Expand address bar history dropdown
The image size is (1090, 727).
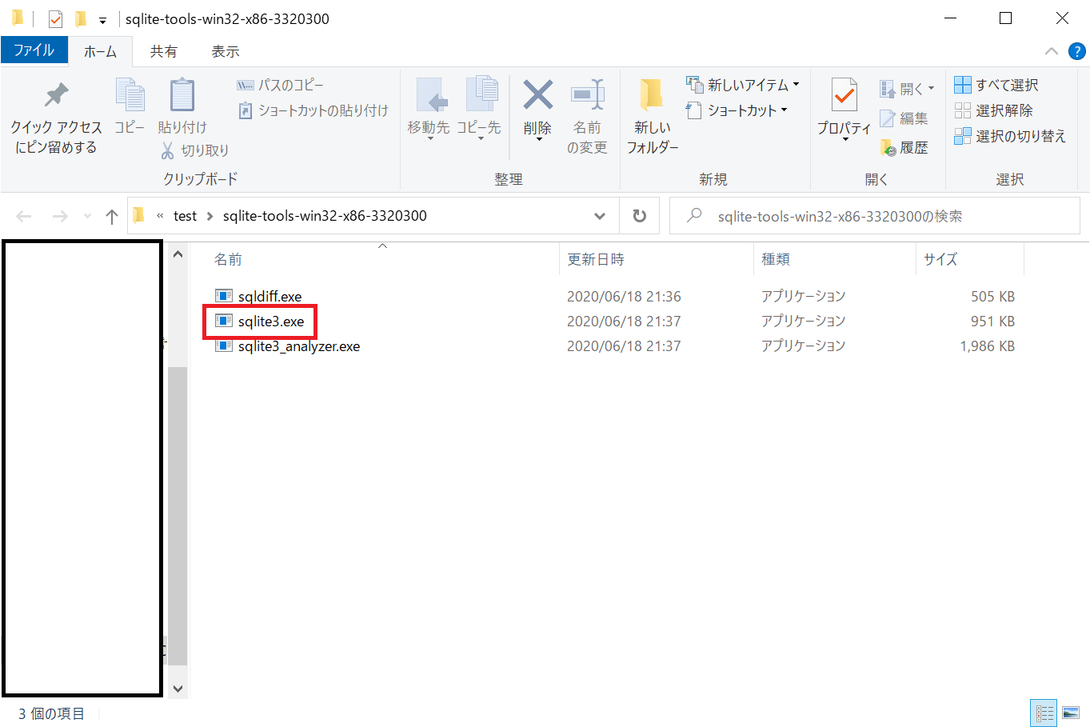600,216
